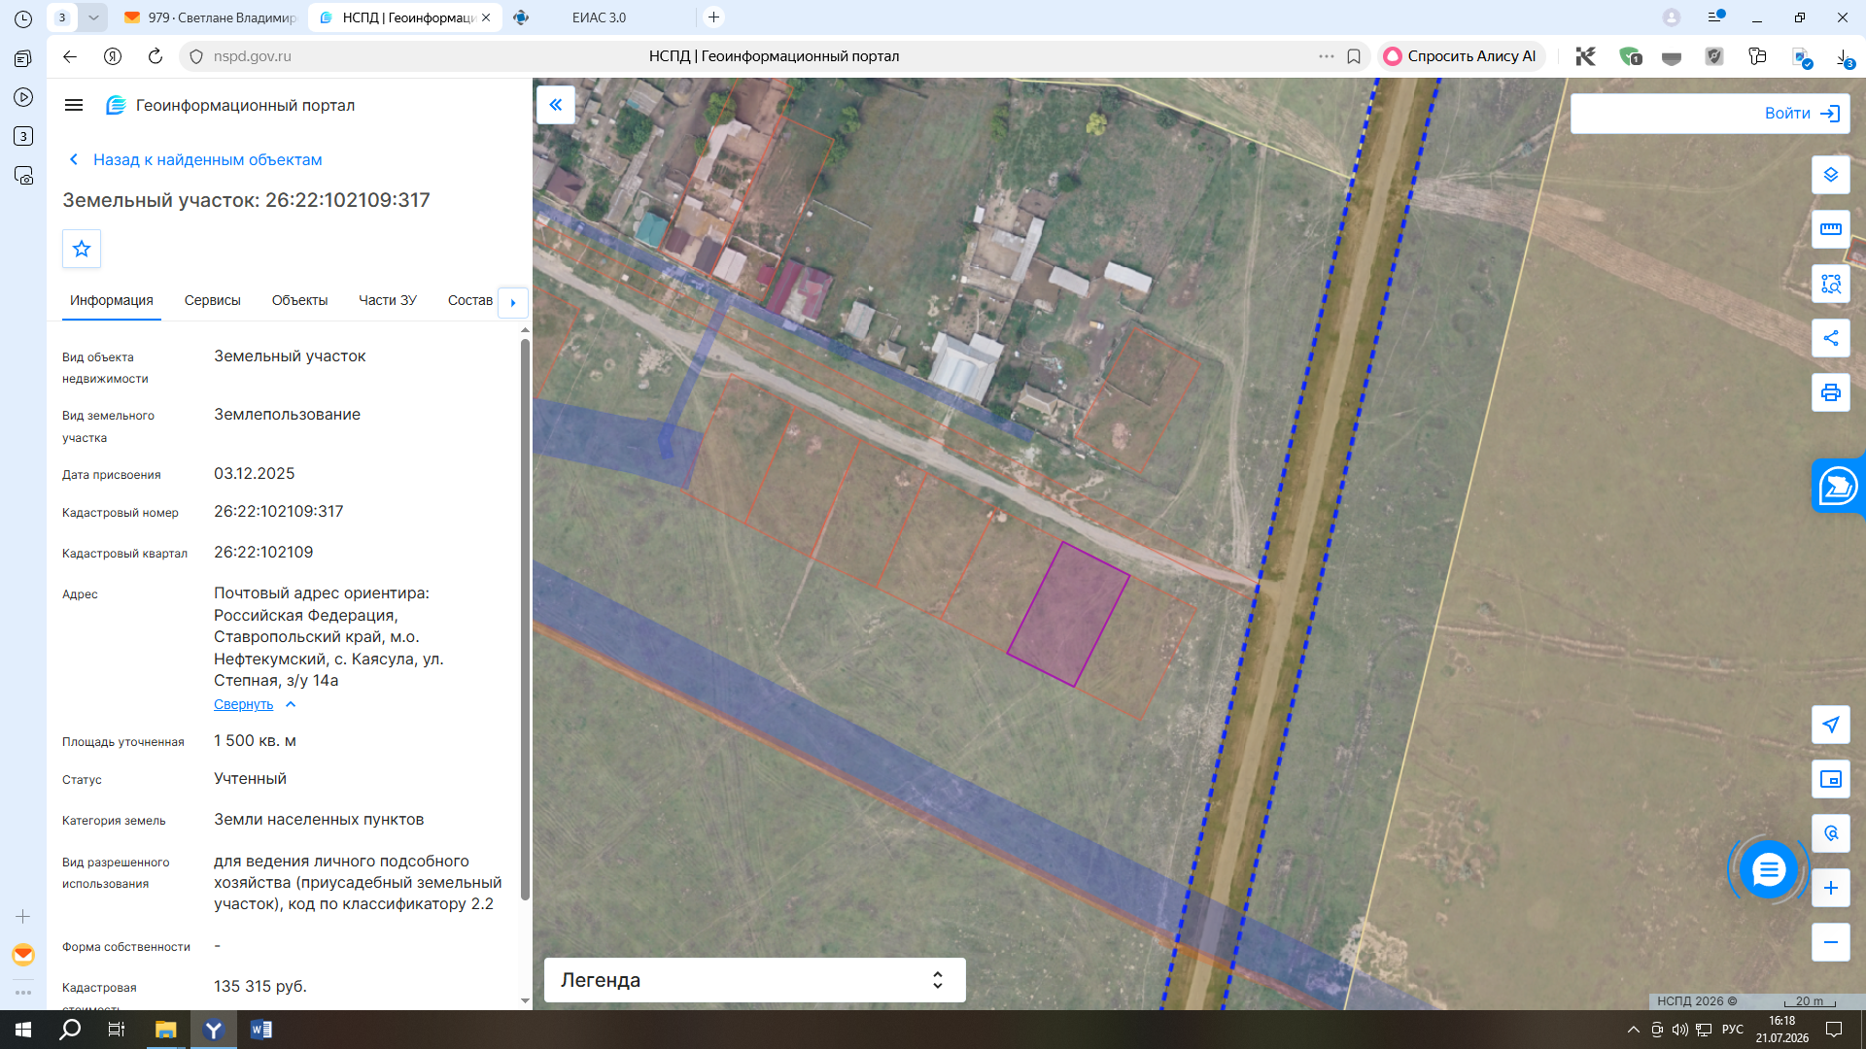The image size is (1866, 1049).
Task: Open the round chat support bubble
Action: 1768,869
